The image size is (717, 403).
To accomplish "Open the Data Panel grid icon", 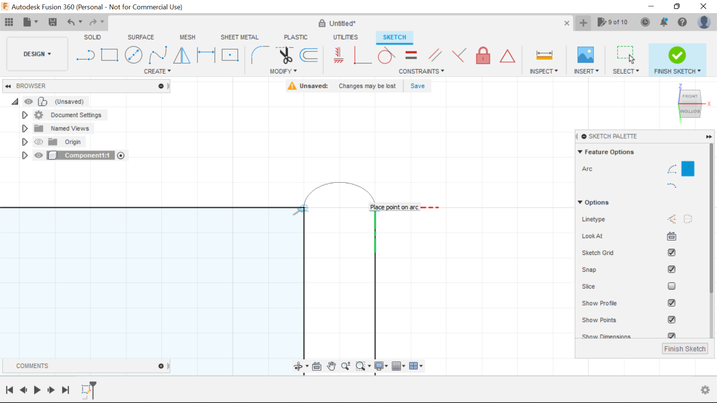I will click(9, 22).
